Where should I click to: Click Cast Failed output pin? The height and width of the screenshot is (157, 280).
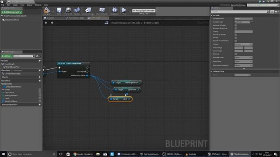(x=87, y=72)
